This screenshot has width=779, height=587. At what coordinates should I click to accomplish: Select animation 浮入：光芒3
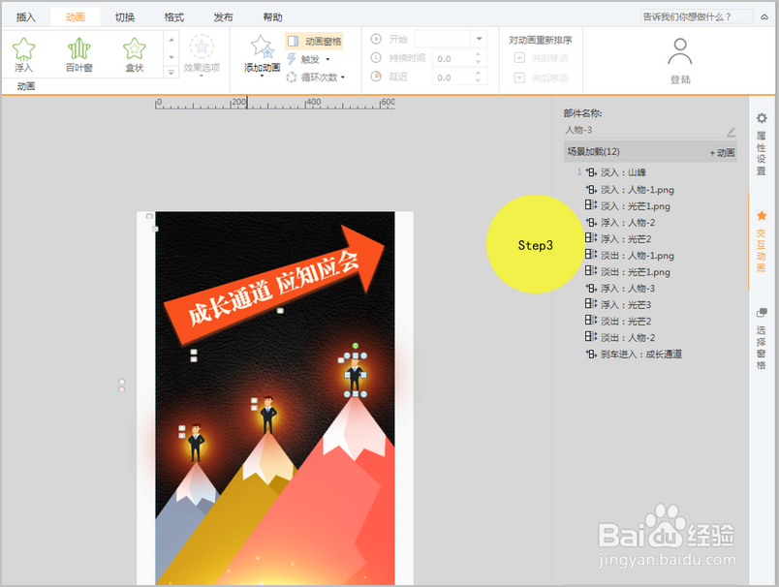[x=626, y=304]
